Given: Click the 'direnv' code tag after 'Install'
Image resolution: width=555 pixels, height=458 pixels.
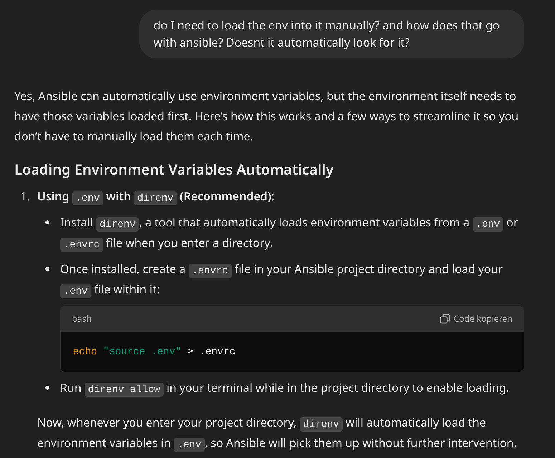Looking at the screenshot, I should 117,224.
